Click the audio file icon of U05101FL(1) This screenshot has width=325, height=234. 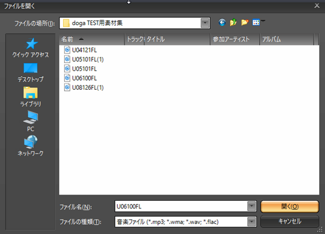pos(67,59)
